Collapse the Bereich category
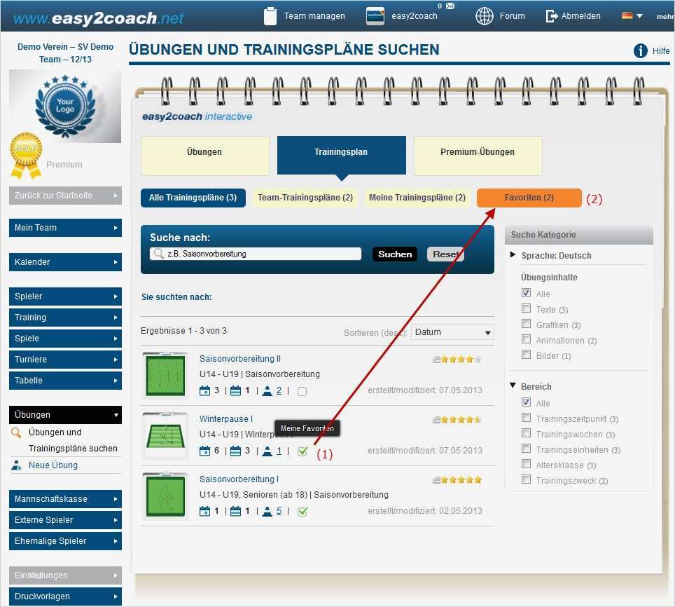 [513, 386]
